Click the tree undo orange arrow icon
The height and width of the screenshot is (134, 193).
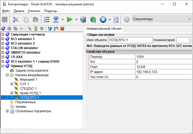pos(56,29)
